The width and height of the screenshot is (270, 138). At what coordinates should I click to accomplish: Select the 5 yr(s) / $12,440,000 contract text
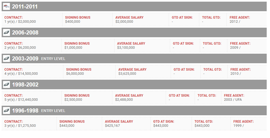click(21, 100)
